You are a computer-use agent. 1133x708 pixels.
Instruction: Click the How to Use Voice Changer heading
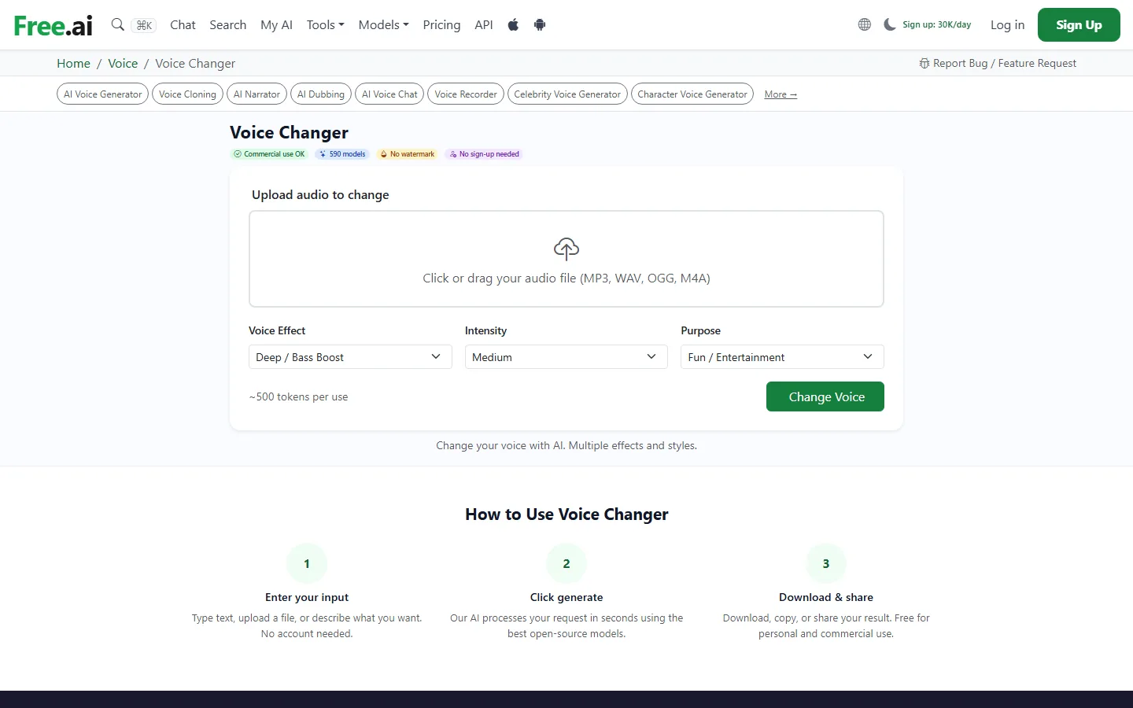click(x=566, y=514)
